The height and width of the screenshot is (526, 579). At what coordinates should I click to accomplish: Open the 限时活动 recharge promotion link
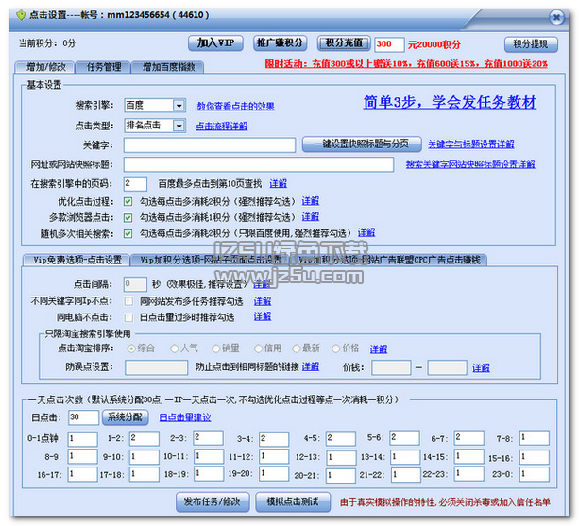(406, 64)
